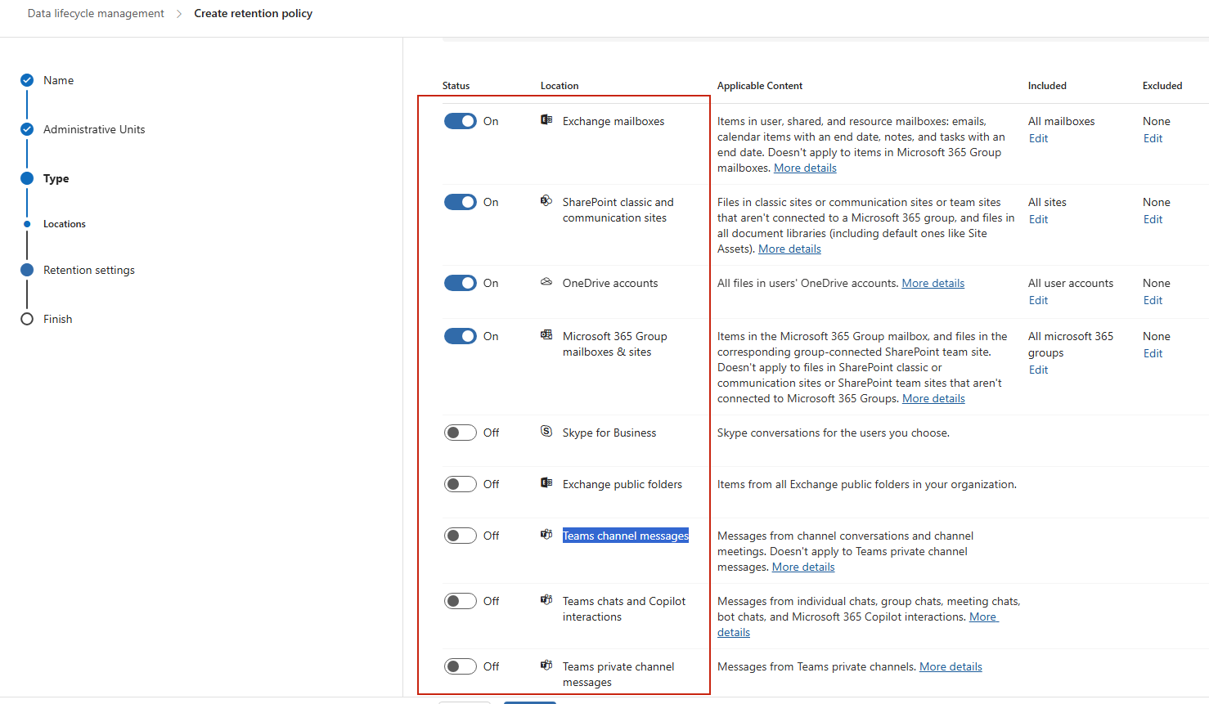Screen dimensions: 1209x704
Task: Click the Teams channel messages icon
Action: coord(546,535)
